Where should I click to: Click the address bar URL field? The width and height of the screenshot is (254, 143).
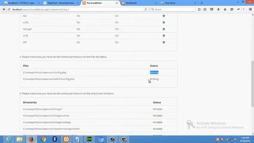tap(76, 10)
